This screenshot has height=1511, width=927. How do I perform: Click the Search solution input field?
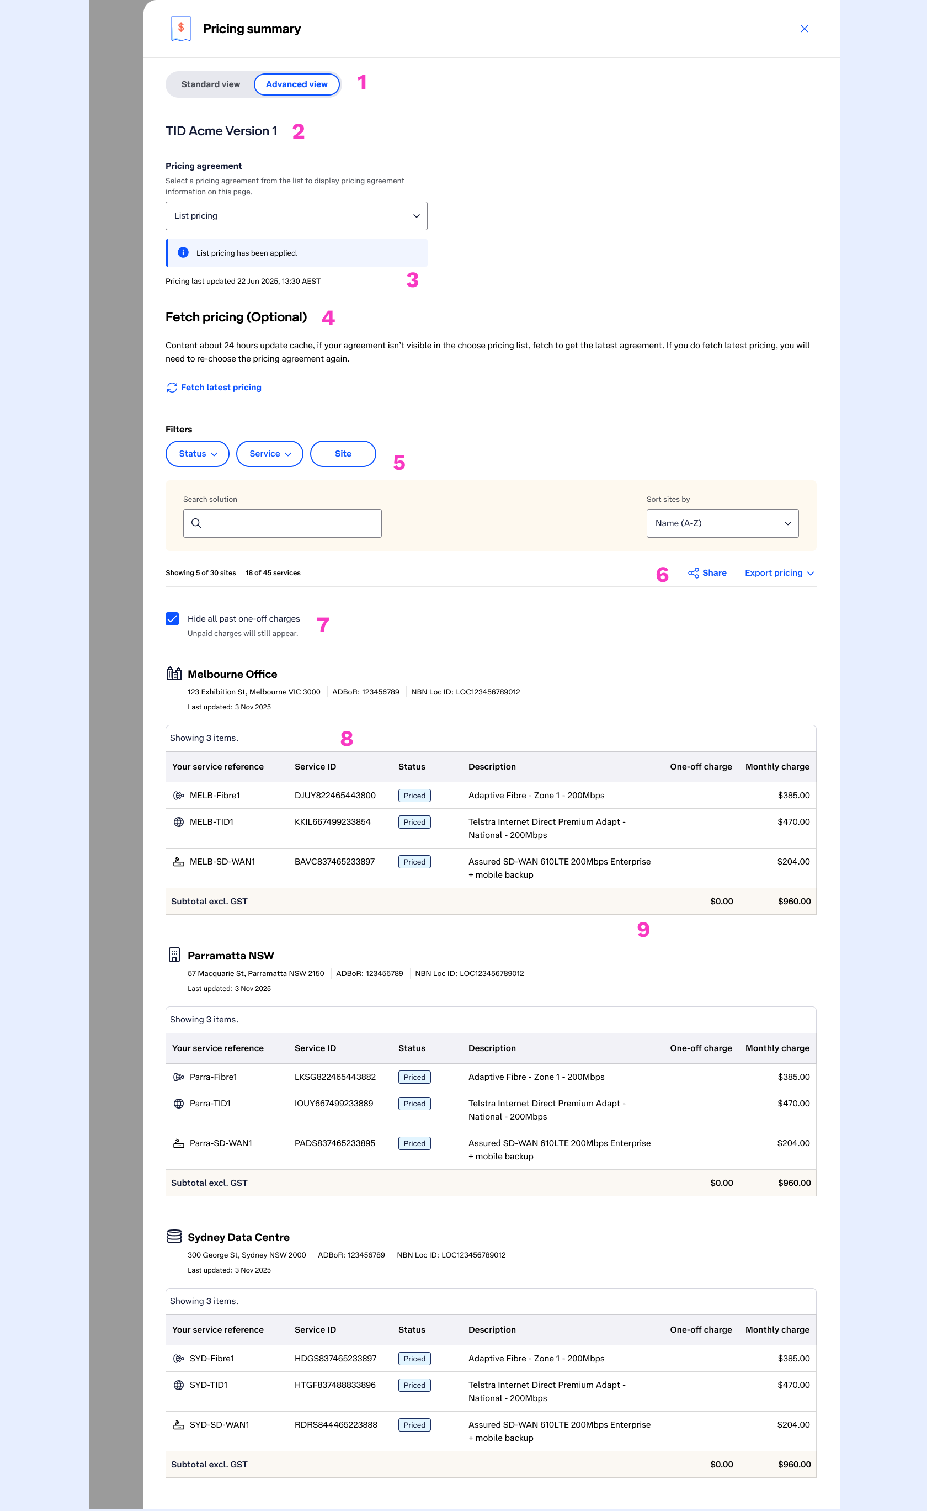click(282, 523)
